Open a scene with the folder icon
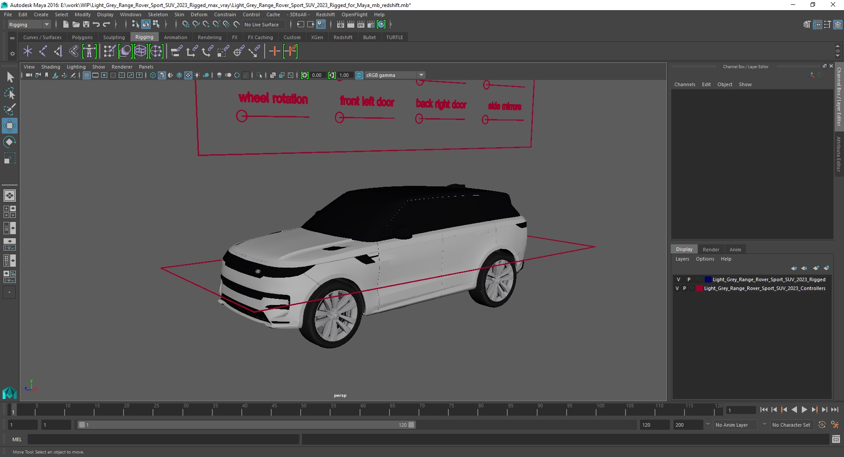The height and width of the screenshot is (457, 844). pos(76,25)
